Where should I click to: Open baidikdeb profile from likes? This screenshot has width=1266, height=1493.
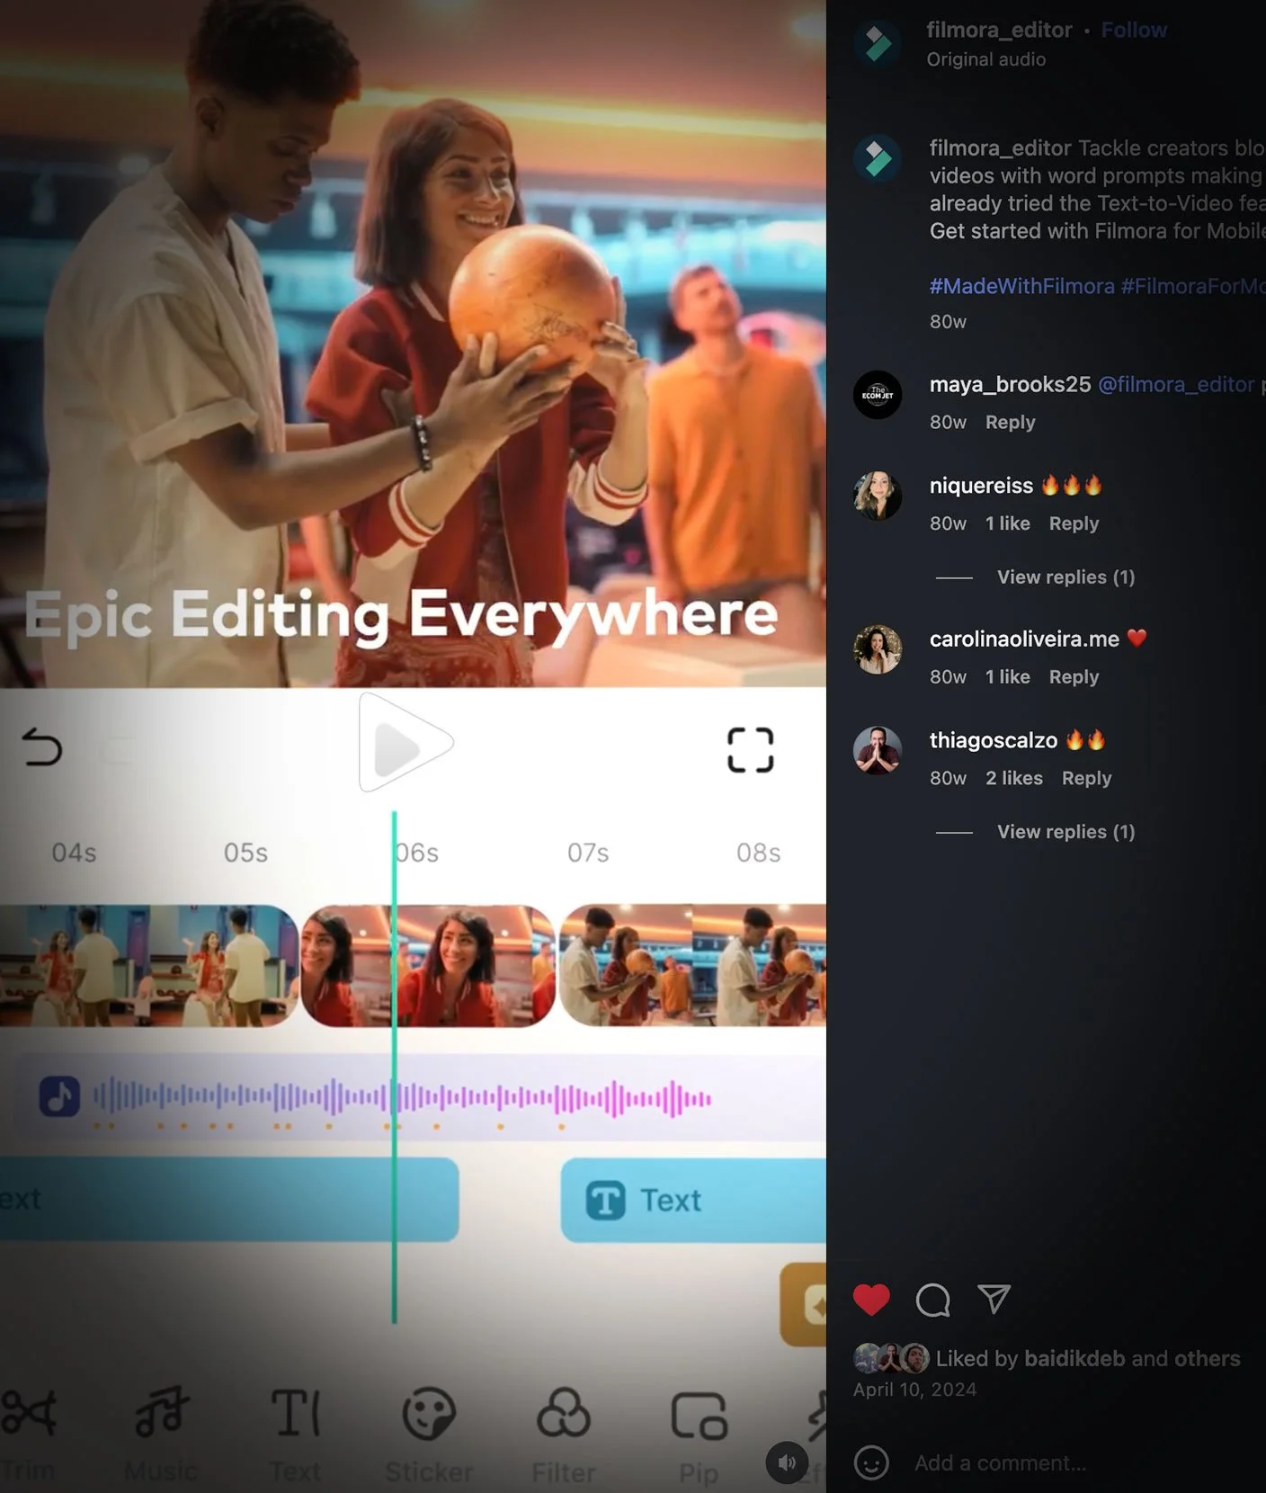coord(1074,1358)
